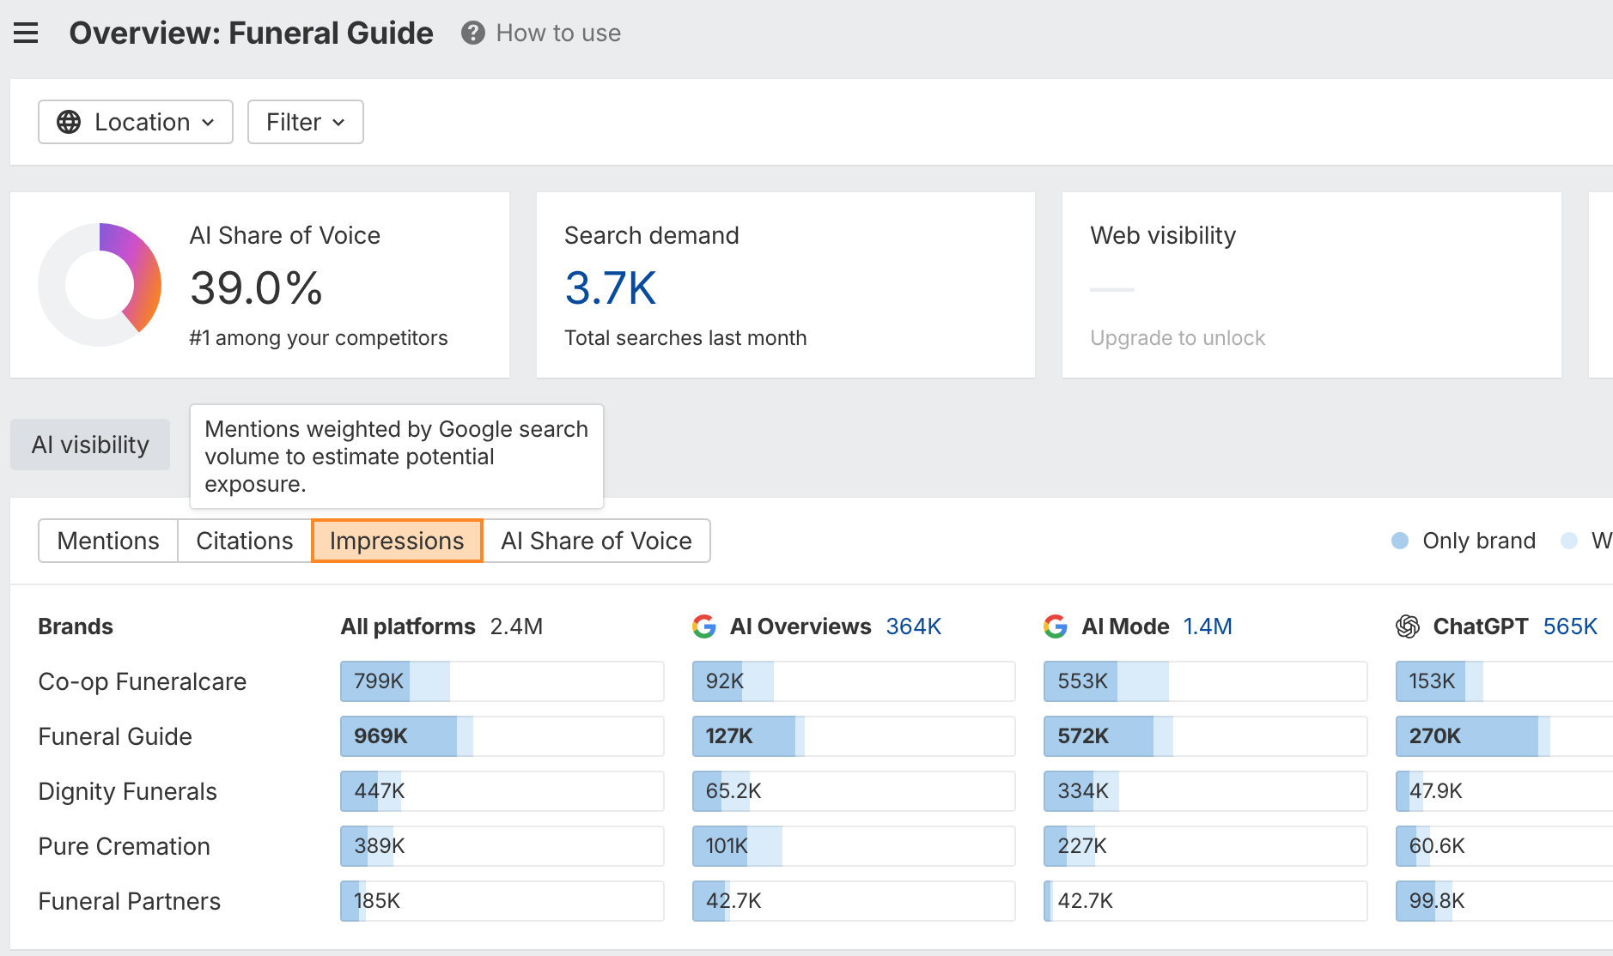Click the How to use question mark icon
This screenshot has height=956, width=1613.
point(472,33)
